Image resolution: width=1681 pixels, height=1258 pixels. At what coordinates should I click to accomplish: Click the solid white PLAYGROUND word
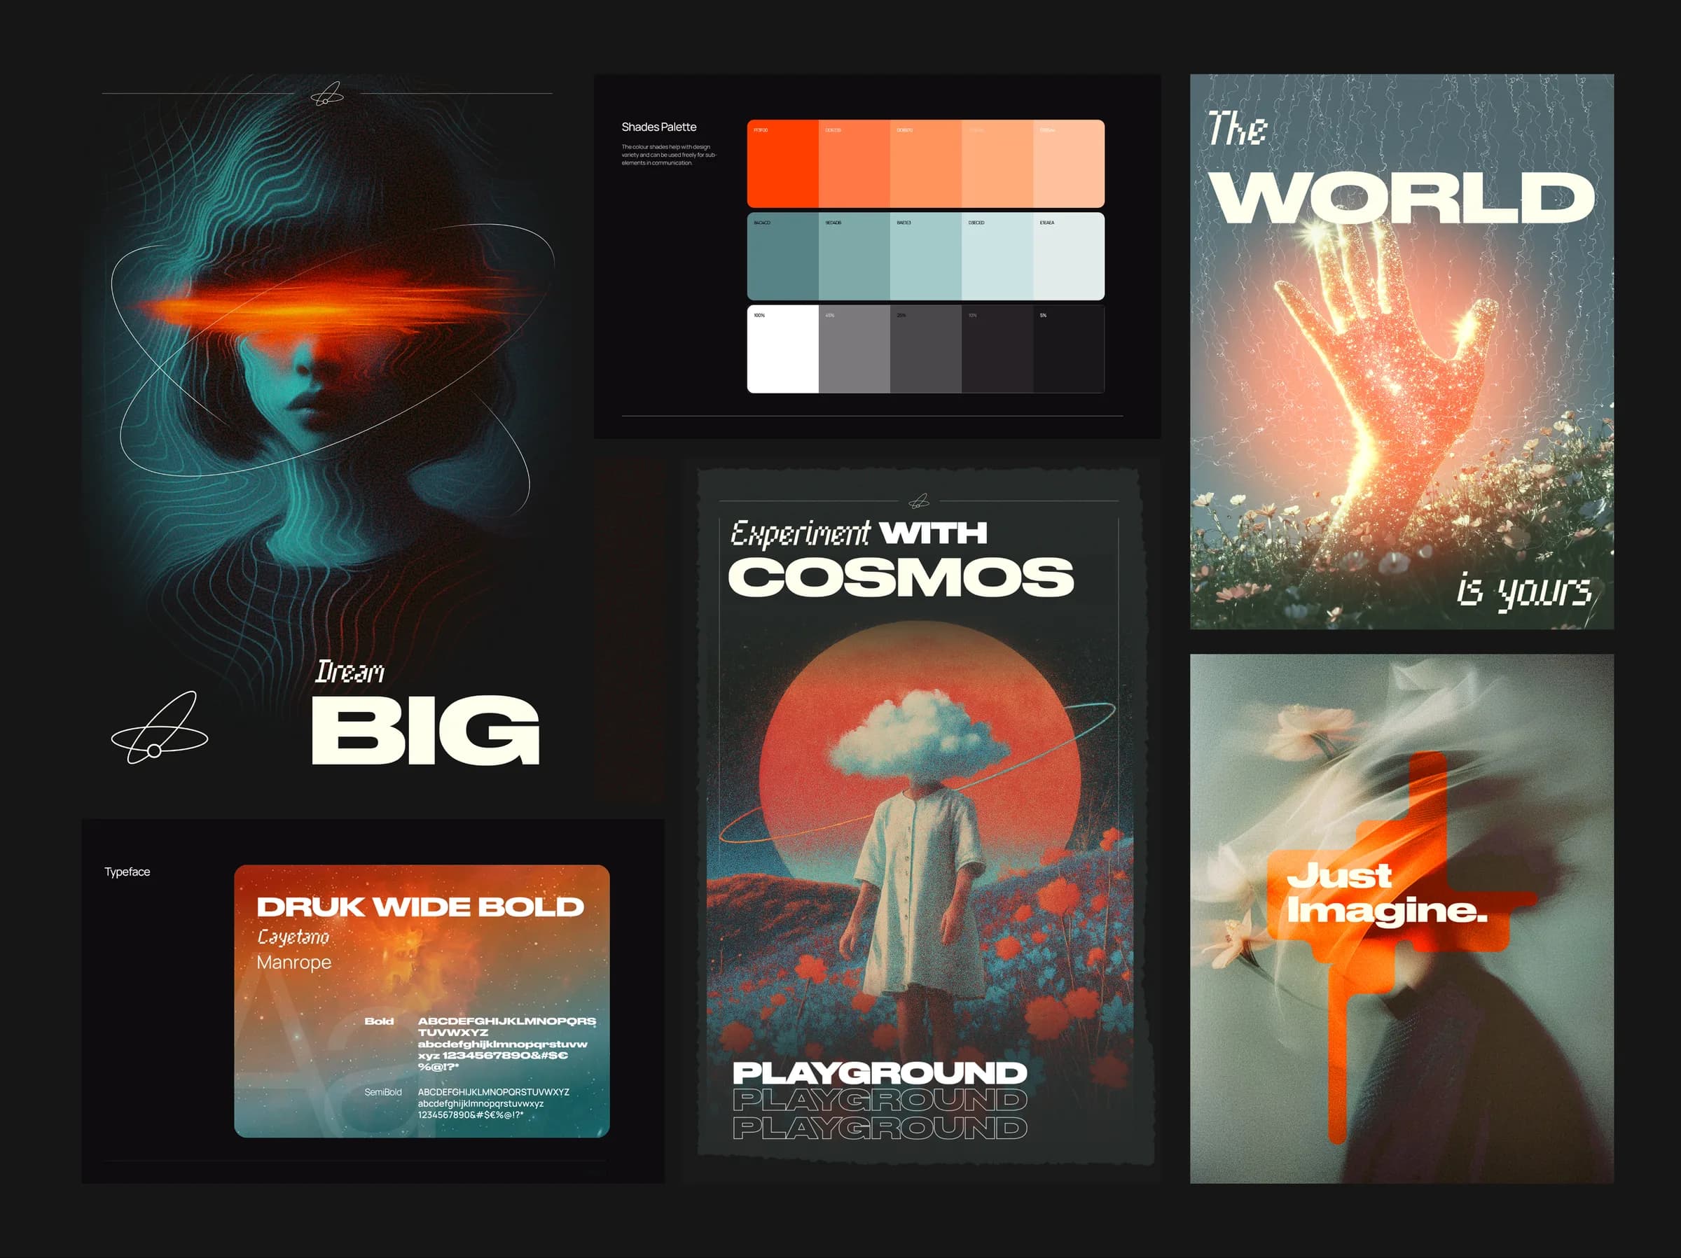879,1072
